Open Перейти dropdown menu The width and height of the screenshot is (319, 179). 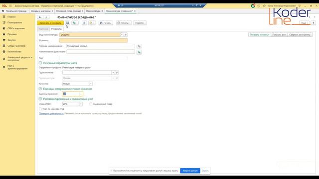[x=140, y=23]
